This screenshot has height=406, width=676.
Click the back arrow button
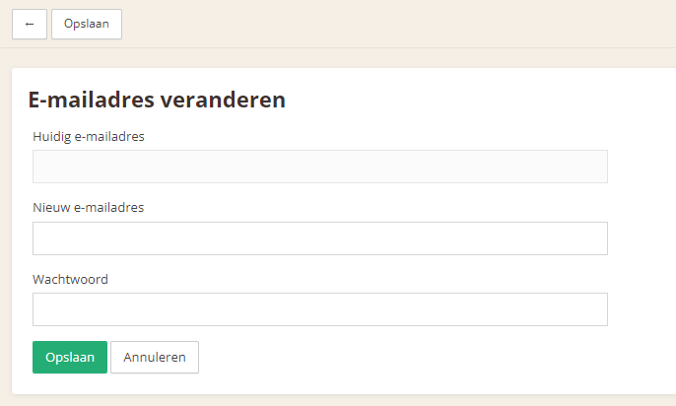(30, 24)
